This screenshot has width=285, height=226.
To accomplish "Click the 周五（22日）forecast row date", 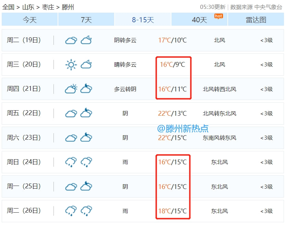I will pos(24,113).
